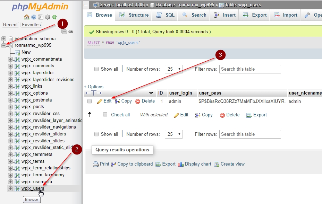Go to phpMyAdmin home icon
The height and width of the screenshot is (204, 322).
tap(26, 17)
